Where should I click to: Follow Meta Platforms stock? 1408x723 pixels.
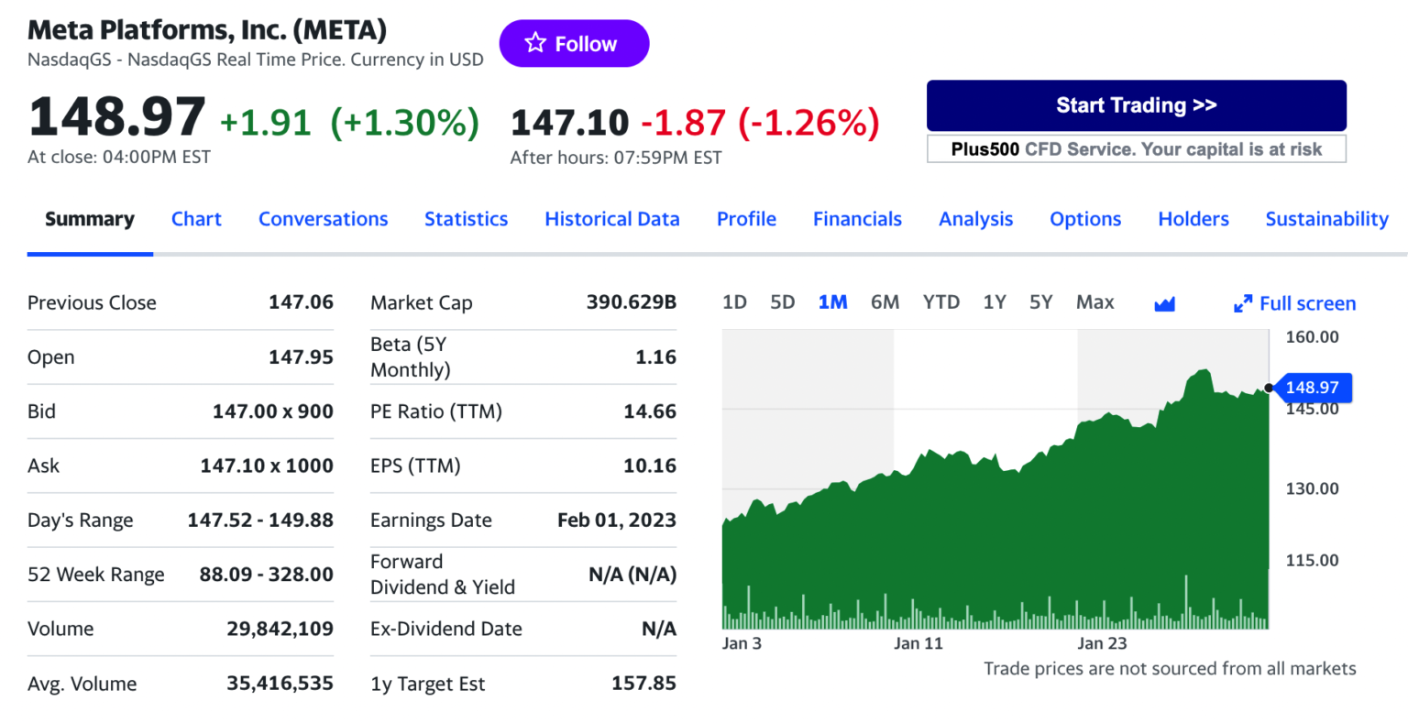click(574, 43)
